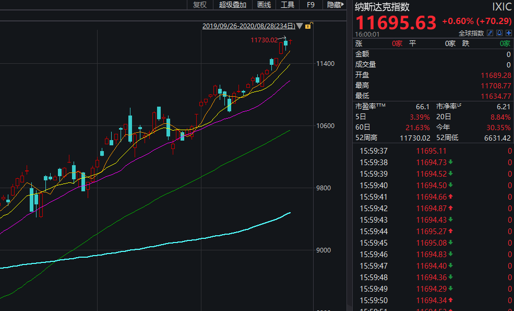Click the F9 button

point(311,5)
